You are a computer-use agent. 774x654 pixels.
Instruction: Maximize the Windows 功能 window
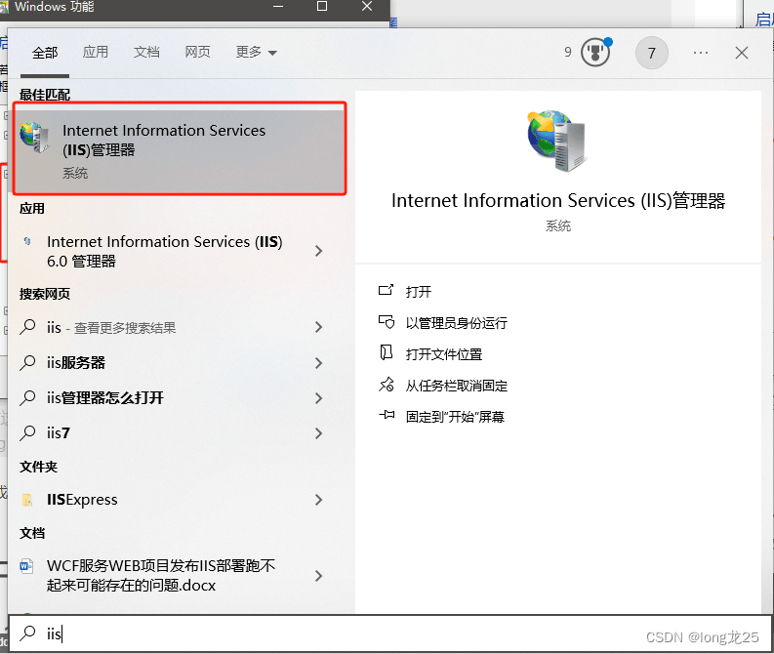[322, 6]
